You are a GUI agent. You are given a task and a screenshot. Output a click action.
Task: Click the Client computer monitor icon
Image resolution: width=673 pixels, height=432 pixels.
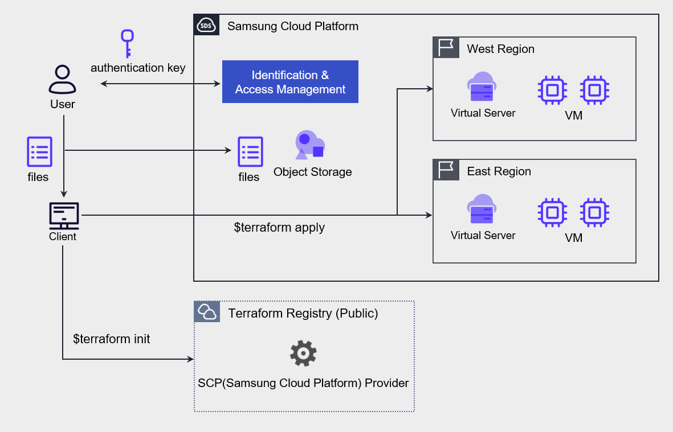point(63,215)
